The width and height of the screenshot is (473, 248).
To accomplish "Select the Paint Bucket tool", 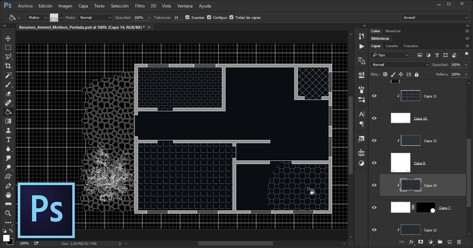I will [8, 112].
